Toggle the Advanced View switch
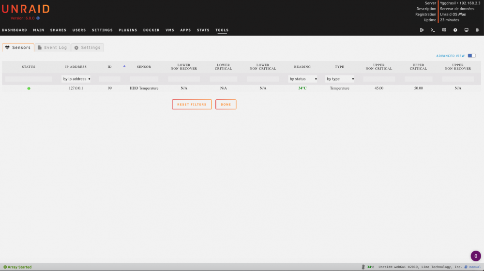 [x=471, y=56]
